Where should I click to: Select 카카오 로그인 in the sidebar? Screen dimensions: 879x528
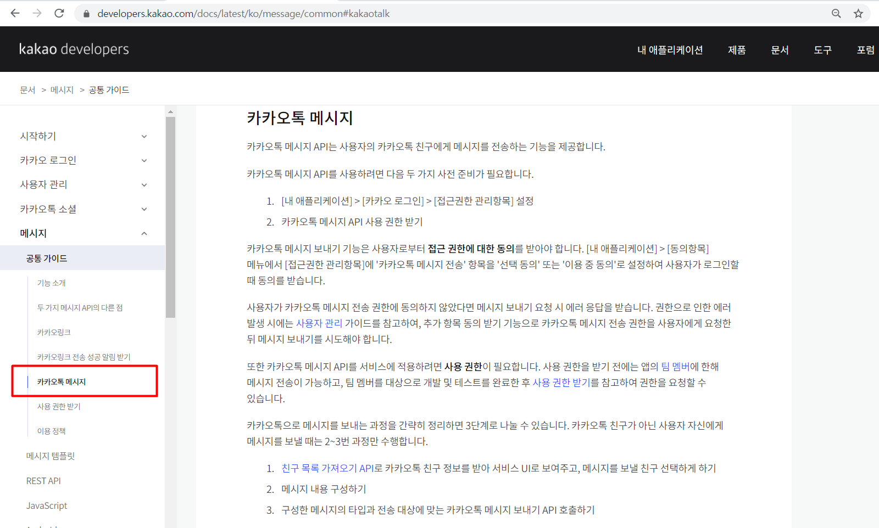coord(48,160)
